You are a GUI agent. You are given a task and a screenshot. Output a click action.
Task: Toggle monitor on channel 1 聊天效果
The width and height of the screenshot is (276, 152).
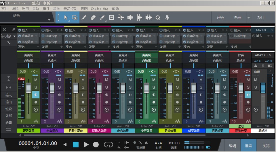(x=36, y=94)
